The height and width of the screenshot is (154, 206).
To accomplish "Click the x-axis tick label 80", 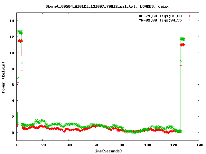I will tap(122, 145).
